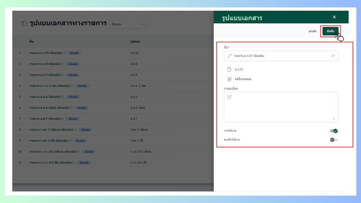Click the บ.จ.9 cell in รูปแบบ column
The width and height of the screenshot is (361, 203).
click(134, 75)
